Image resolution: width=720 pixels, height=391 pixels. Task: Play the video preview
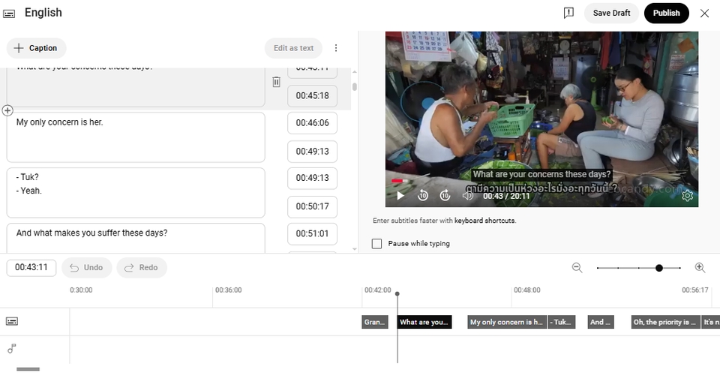coord(400,196)
